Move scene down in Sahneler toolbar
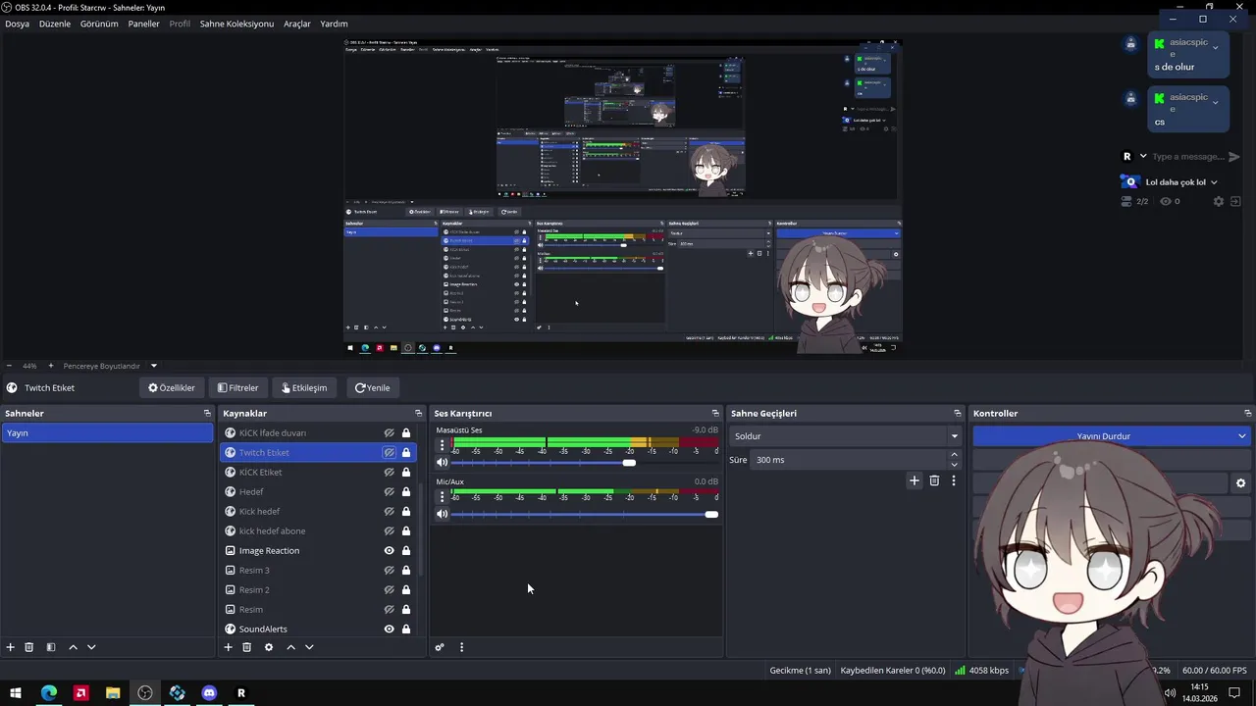Image resolution: width=1256 pixels, height=706 pixels. pyautogui.click(x=91, y=647)
